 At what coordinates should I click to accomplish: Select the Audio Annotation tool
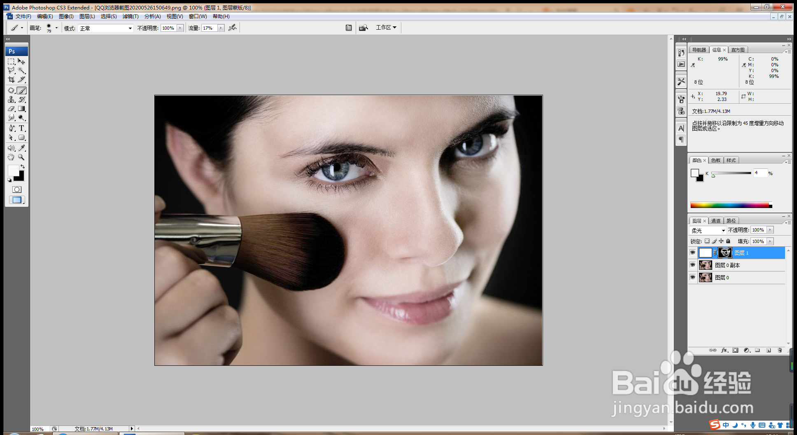tap(12, 148)
